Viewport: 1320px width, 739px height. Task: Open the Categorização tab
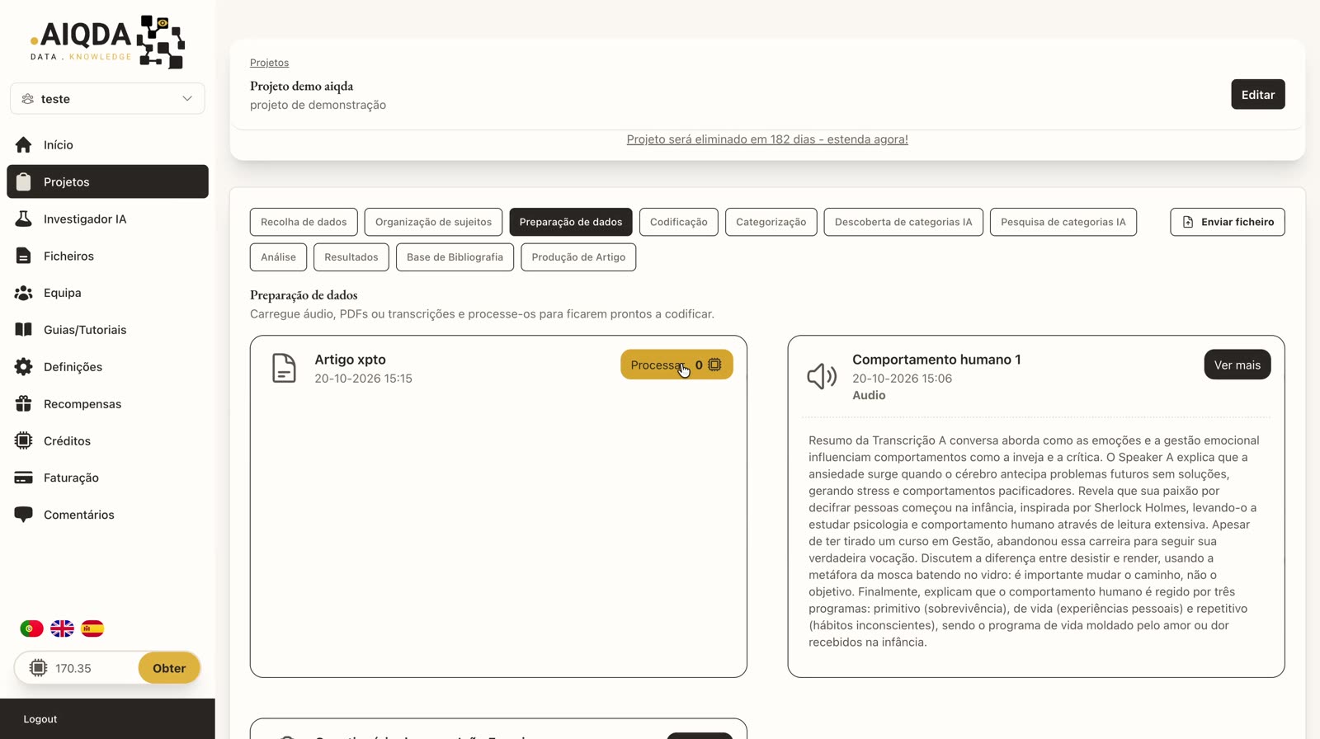(x=771, y=222)
